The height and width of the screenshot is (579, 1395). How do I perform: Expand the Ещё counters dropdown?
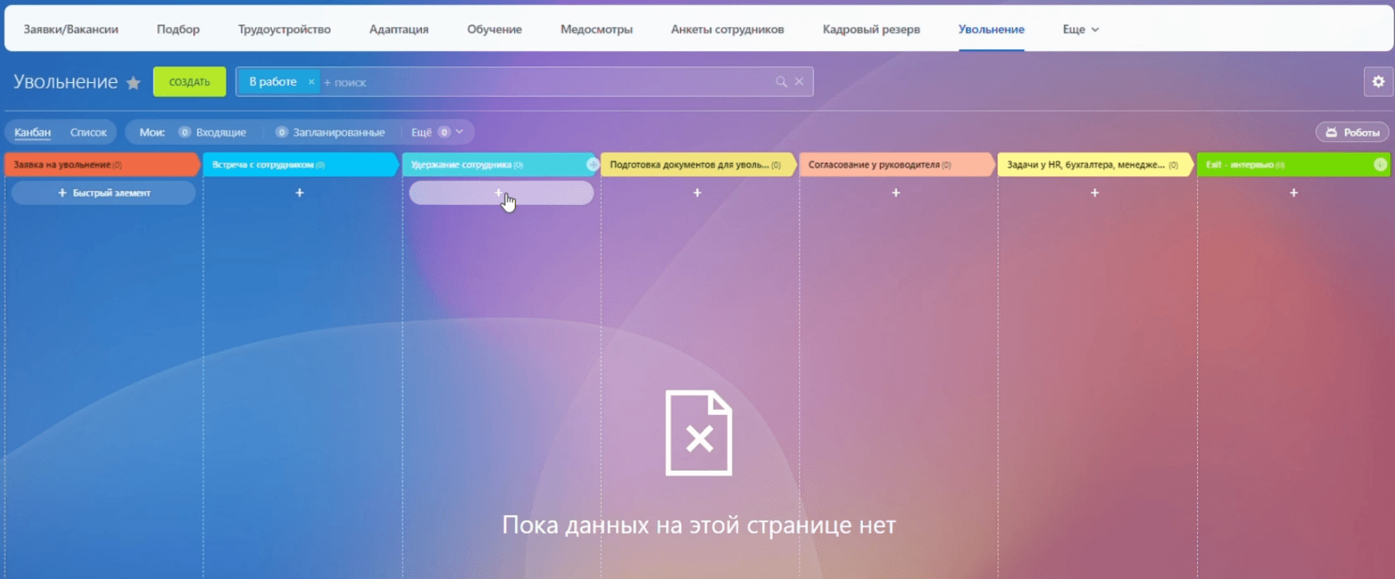438,132
